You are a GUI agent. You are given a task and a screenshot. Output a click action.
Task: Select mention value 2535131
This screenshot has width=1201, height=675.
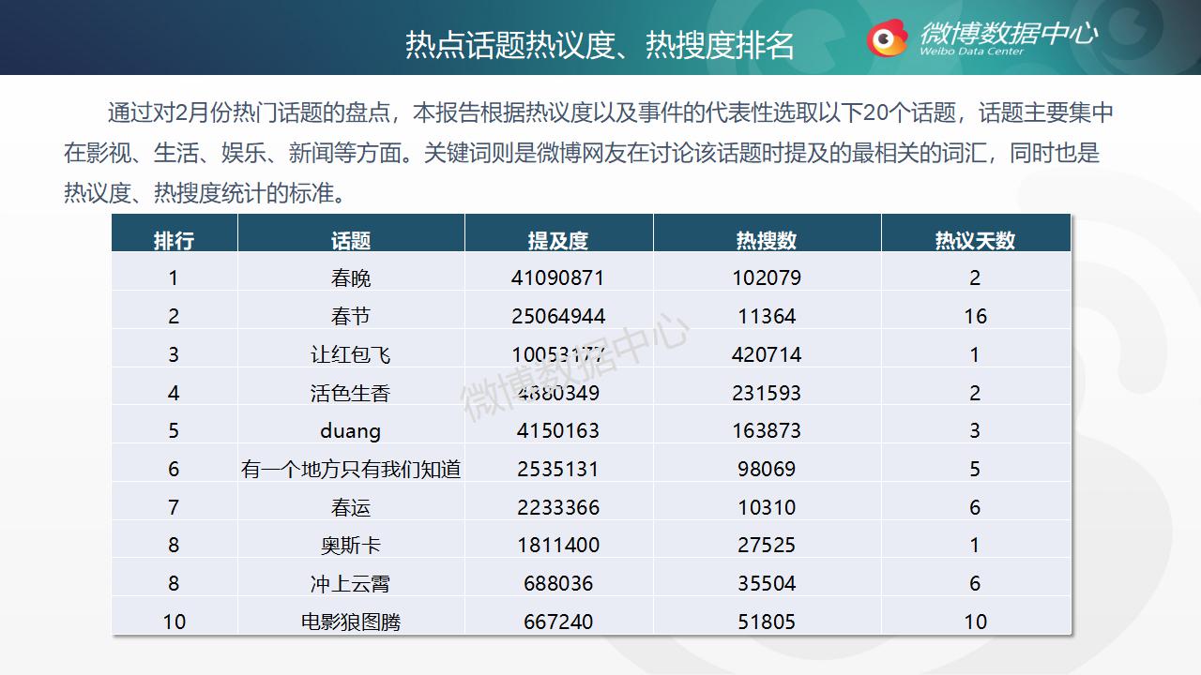click(558, 470)
